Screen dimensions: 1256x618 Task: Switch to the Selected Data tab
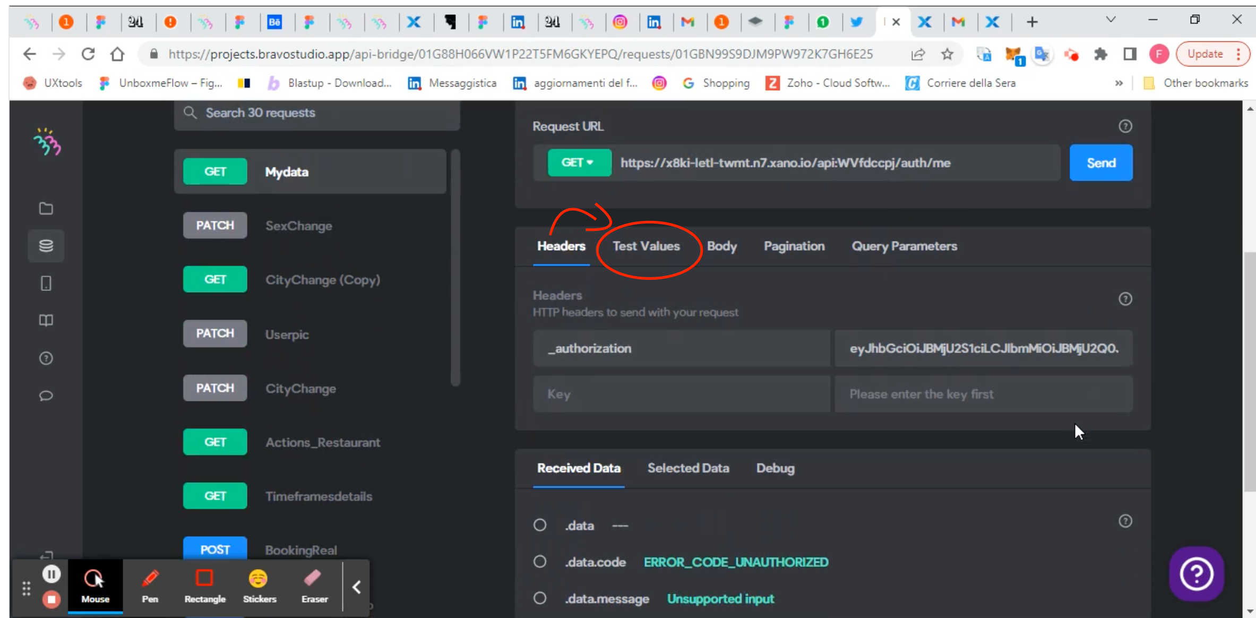click(688, 468)
